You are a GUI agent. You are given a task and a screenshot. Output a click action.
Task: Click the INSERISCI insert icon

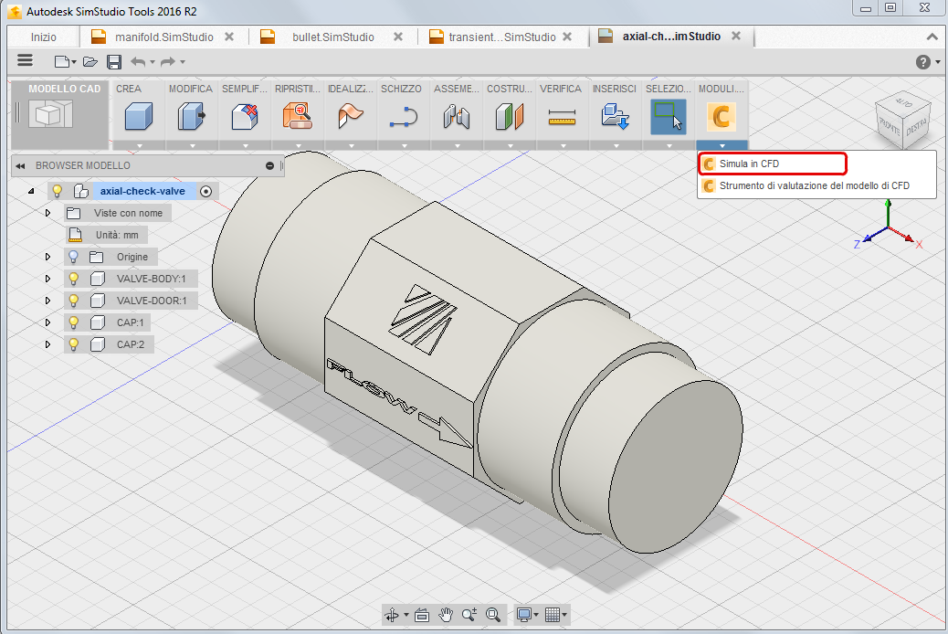[x=615, y=117]
